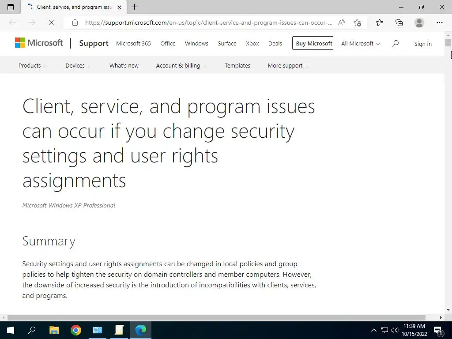This screenshot has width=452, height=339.
Task: Show hidden system tray icons
Action: click(373, 330)
